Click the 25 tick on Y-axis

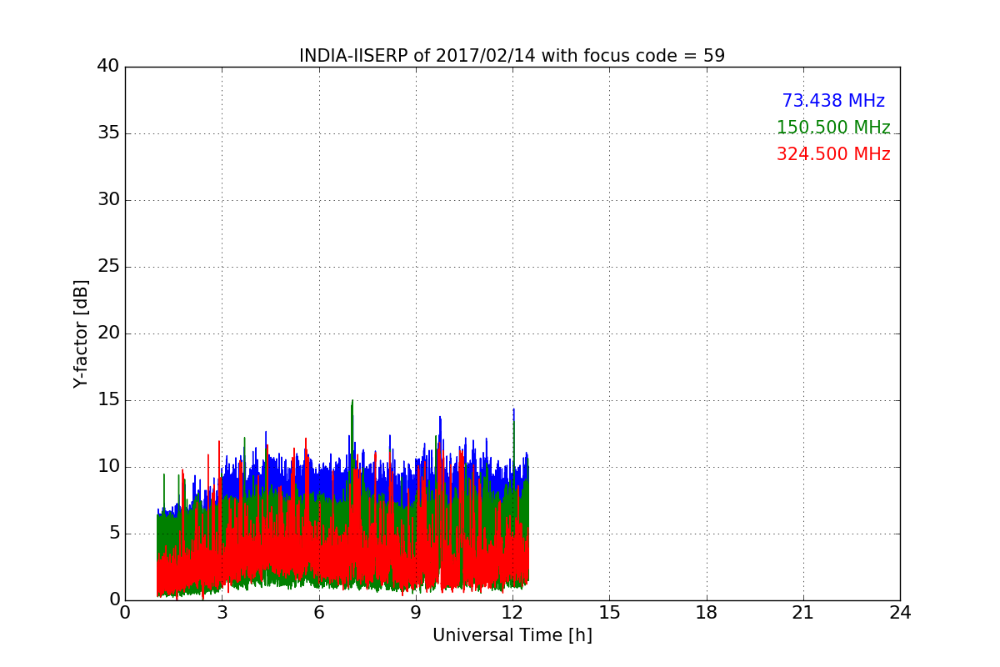click(107, 267)
